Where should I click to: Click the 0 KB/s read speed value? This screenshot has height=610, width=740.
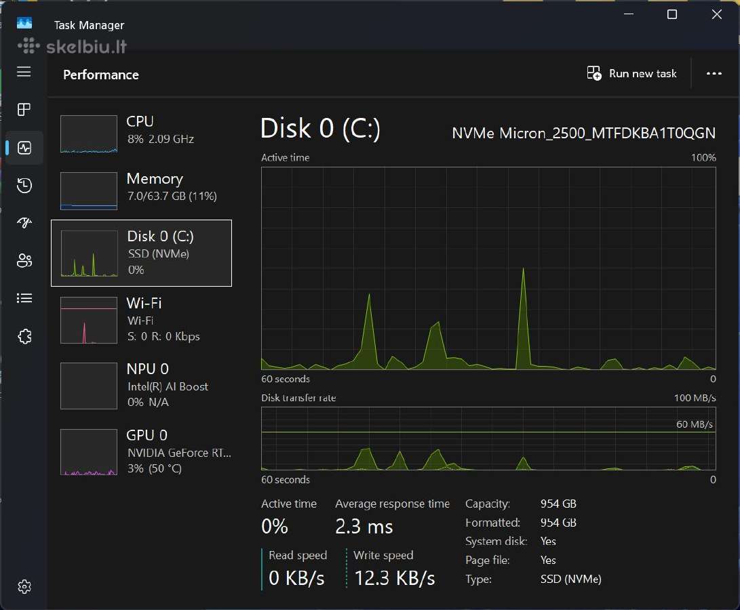tap(296, 578)
